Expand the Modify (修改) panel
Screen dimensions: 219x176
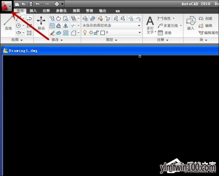pos(57,40)
